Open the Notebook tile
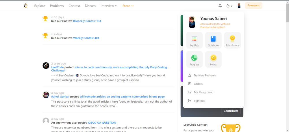 [213, 40]
